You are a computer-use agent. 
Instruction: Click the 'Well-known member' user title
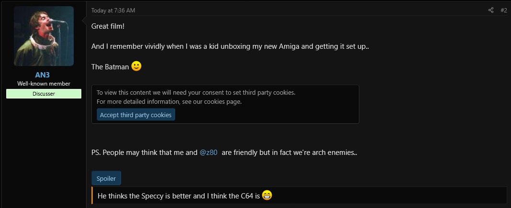44,84
